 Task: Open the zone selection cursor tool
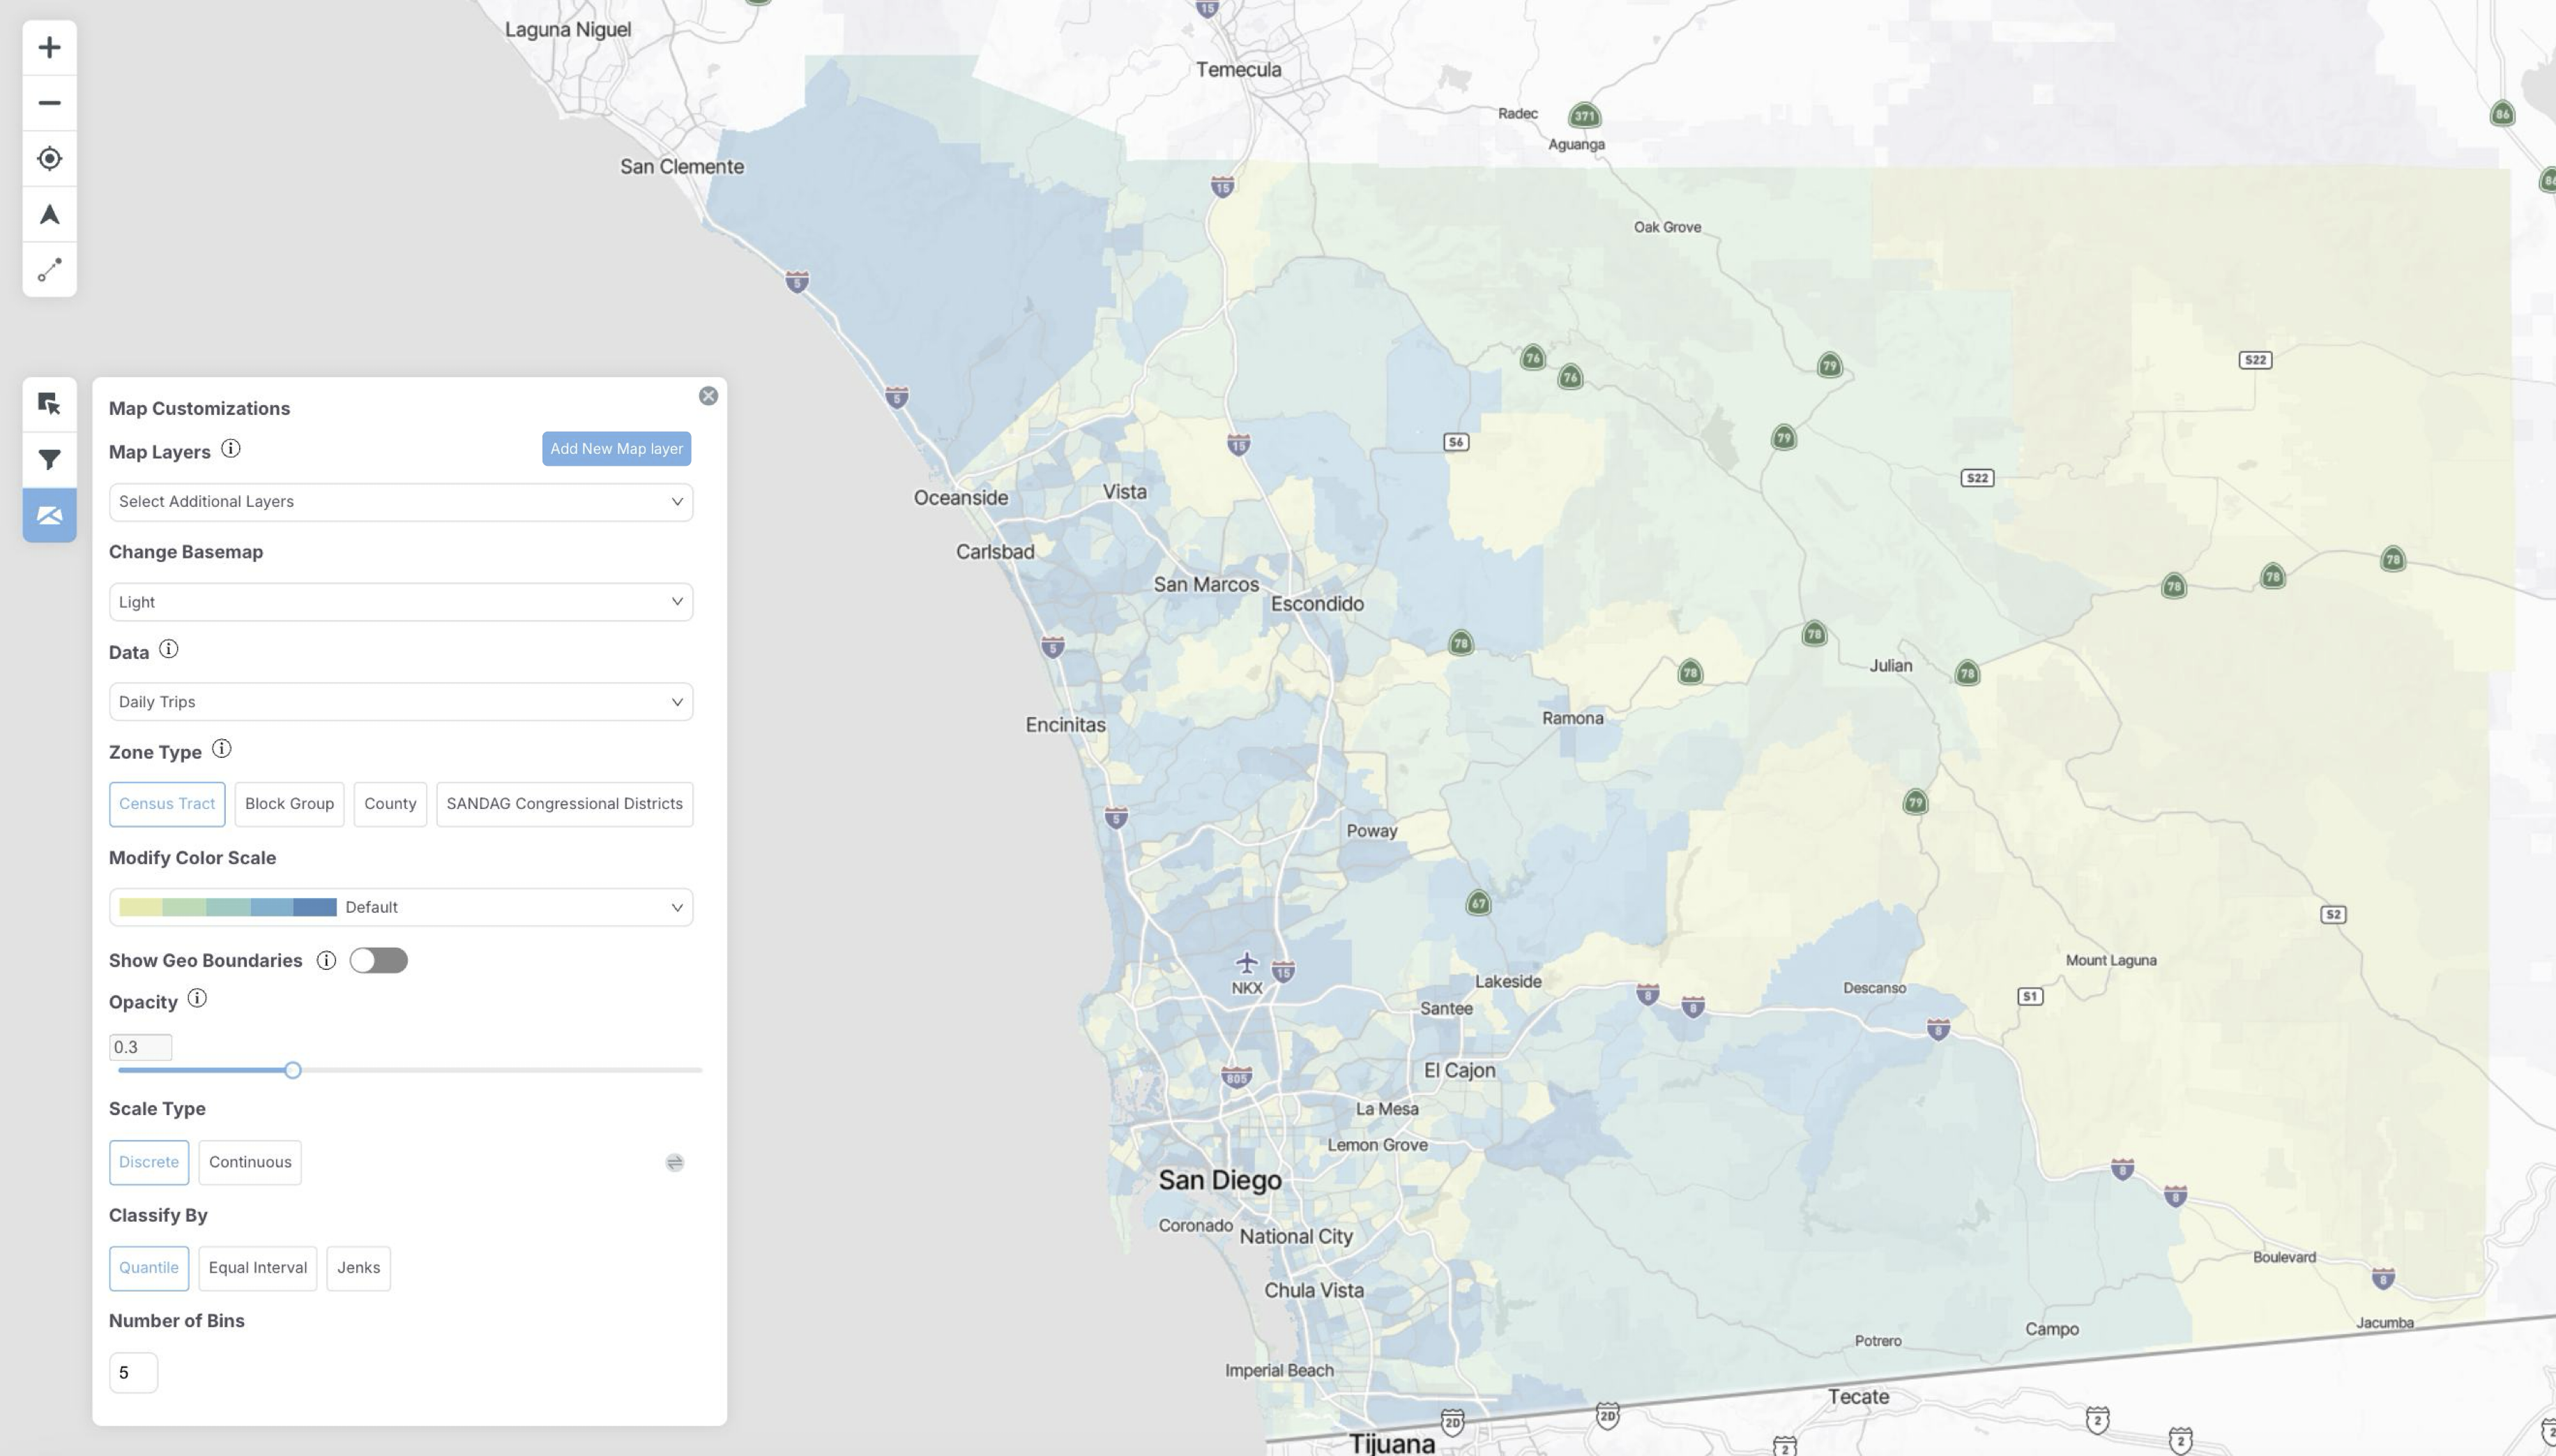coord(49,404)
